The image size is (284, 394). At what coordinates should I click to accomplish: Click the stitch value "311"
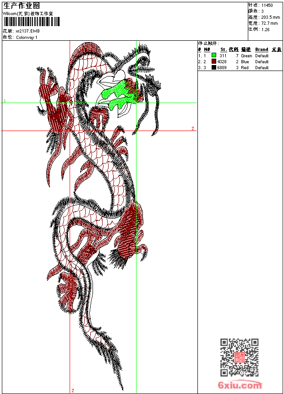click(223, 56)
